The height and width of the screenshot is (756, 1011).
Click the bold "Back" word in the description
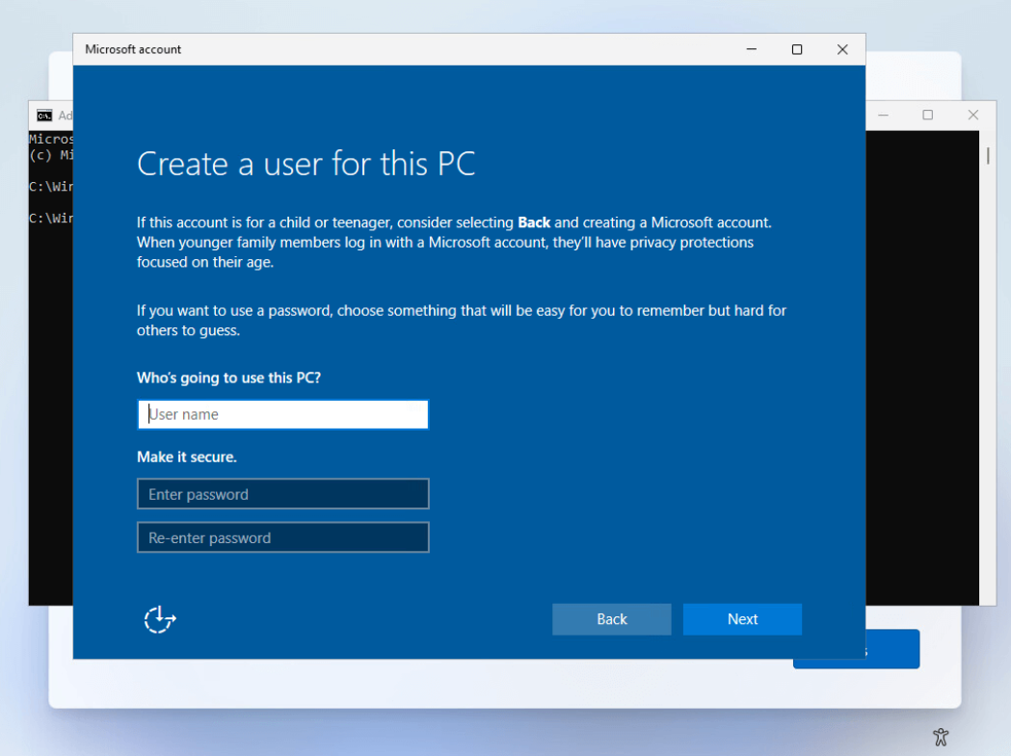tap(534, 222)
